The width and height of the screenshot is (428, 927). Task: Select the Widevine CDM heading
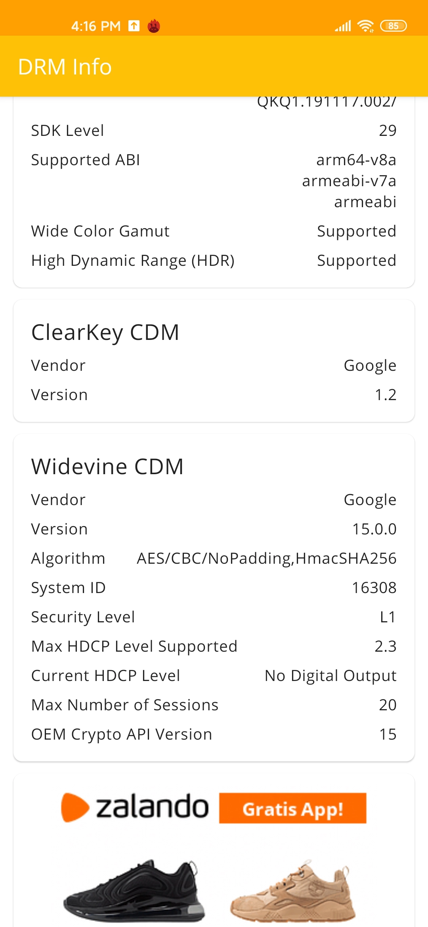[107, 466]
